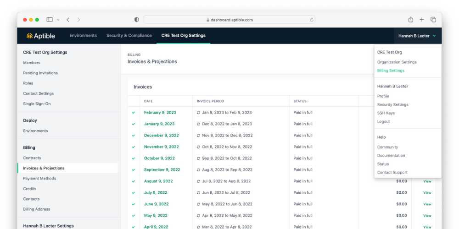
Task: Open the July 9, 2022 invoice
Action: click(156, 193)
